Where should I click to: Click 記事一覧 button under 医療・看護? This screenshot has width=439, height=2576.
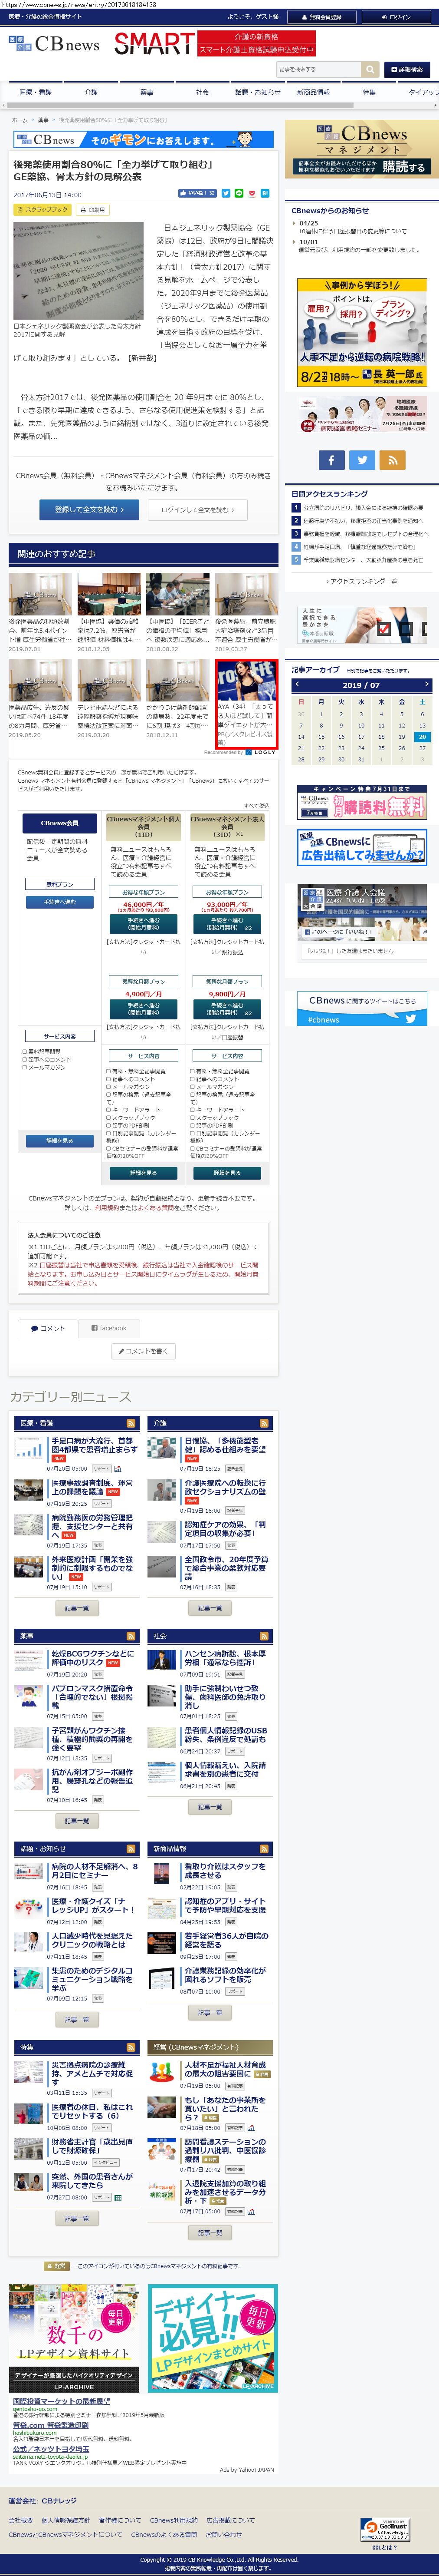[77, 1608]
